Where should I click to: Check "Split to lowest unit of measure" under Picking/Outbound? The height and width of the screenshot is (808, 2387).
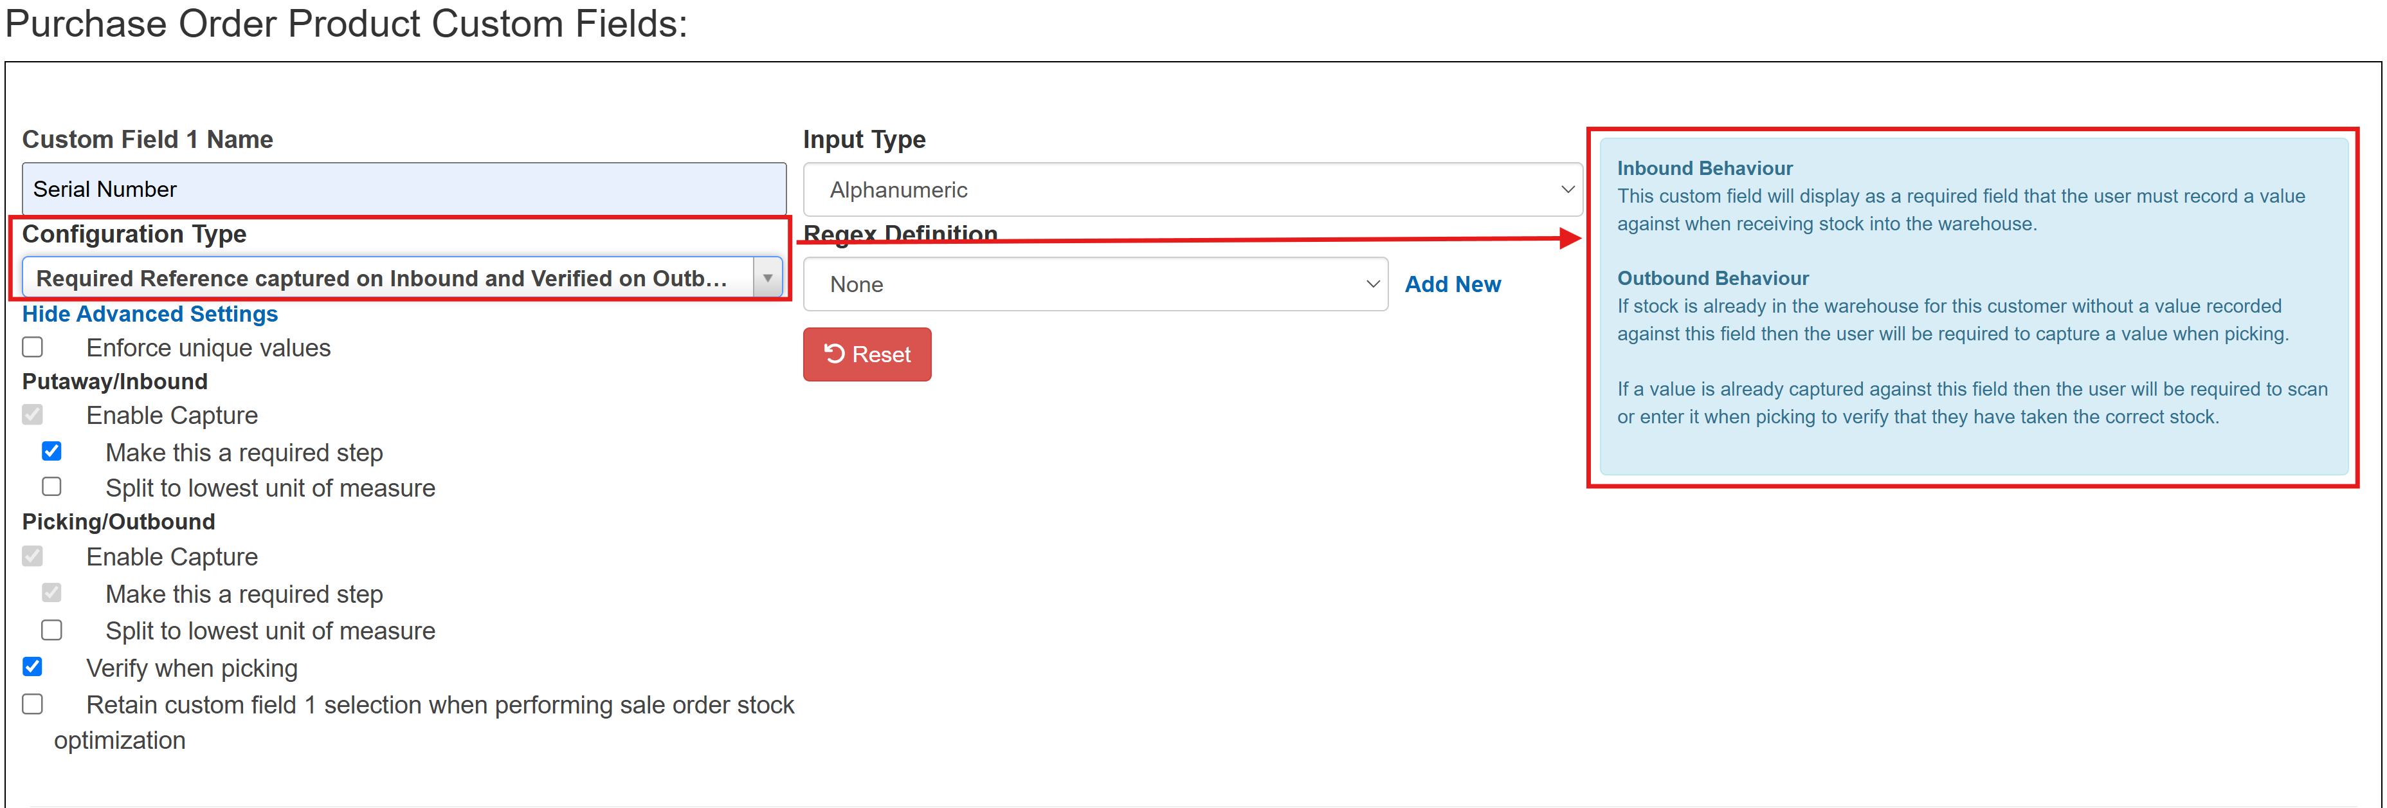[52, 629]
